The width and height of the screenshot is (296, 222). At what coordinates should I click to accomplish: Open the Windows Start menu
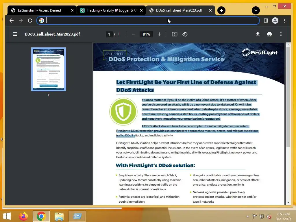(x=7, y=216)
